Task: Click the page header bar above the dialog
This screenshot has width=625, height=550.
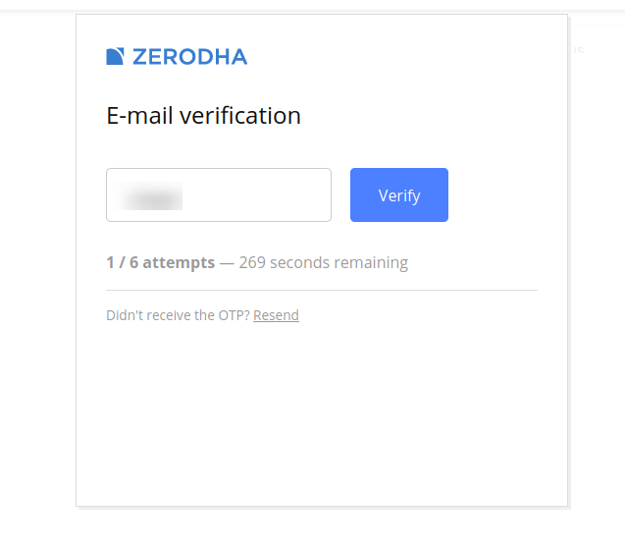Action: click(x=312, y=5)
